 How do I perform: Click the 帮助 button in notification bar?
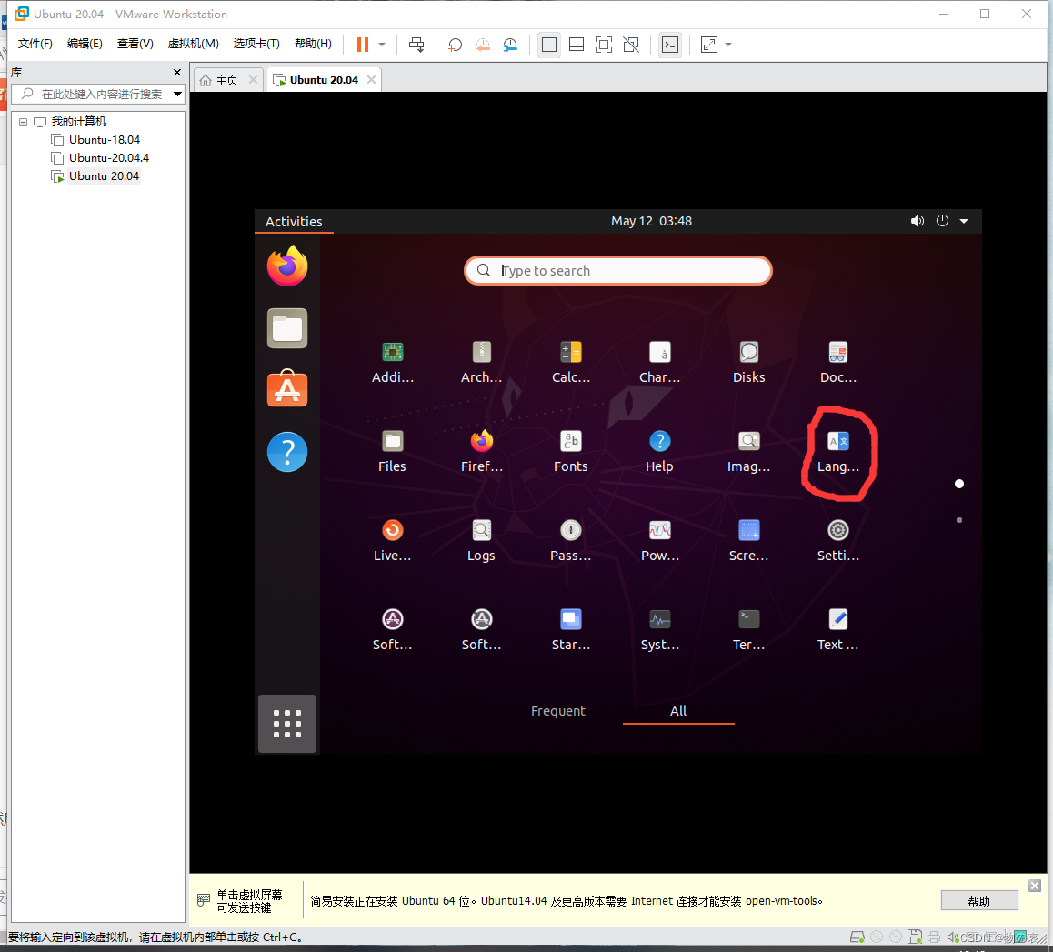(979, 901)
